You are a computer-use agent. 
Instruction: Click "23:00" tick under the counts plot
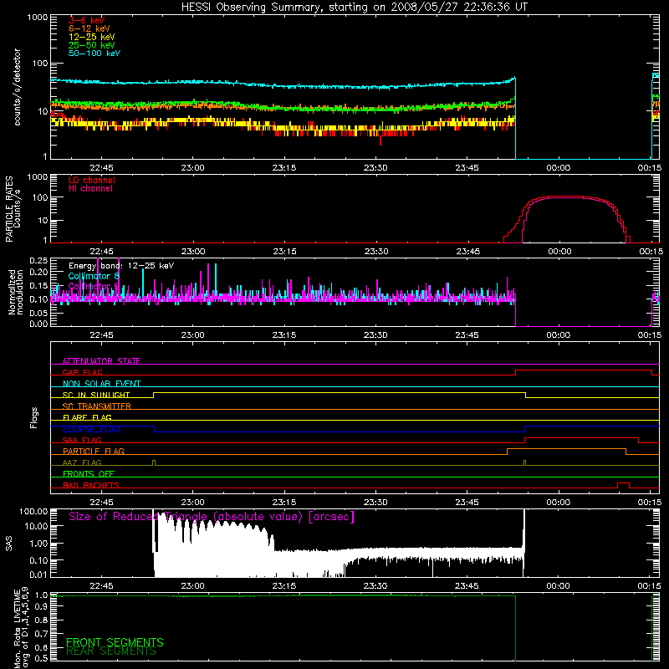[x=192, y=168]
